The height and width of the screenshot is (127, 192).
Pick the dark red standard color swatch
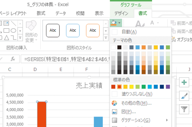[x=113, y=87]
